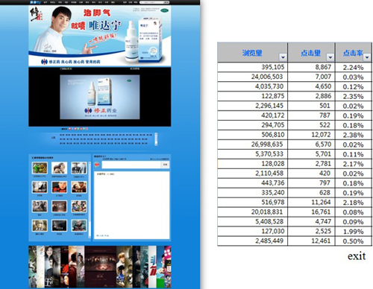The width and height of the screenshot is (373, 289).
Task: Open the red poster thumbnail in second row
Action: 59,187
